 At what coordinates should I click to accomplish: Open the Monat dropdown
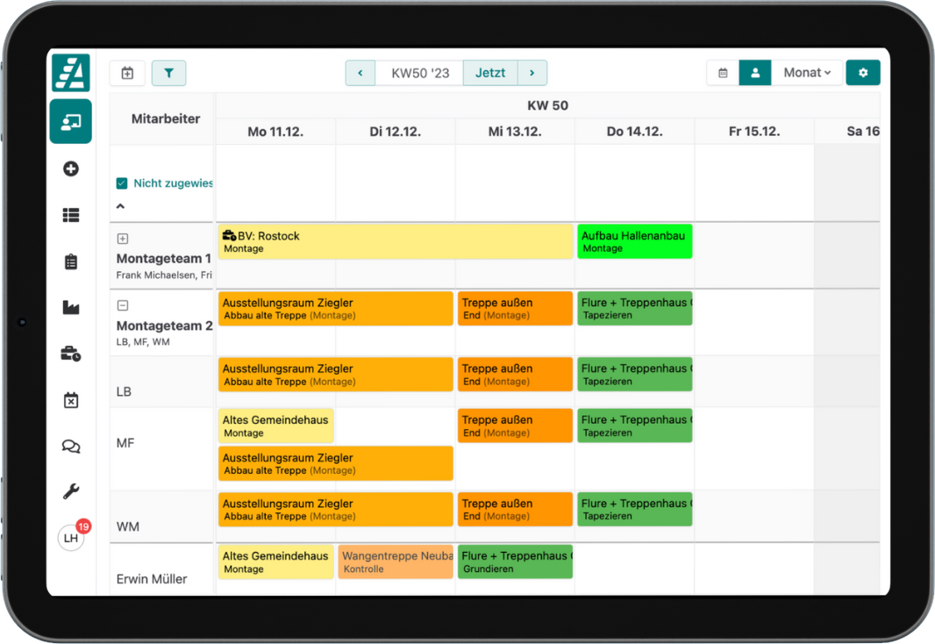pyautogui.click(x=807, y=73)
